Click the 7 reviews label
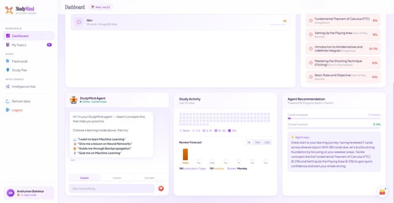 [x=374, y=115]
